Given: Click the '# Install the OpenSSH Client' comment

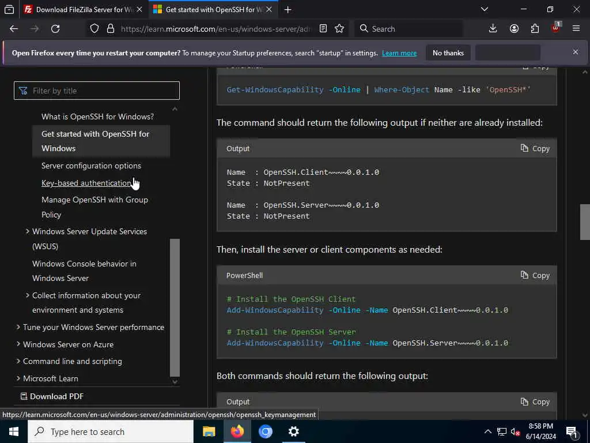Looking at the screenshot, I should click(x=291, y=299).
